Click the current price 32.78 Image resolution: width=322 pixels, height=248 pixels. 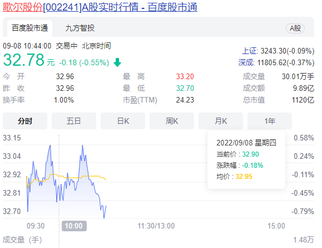pyautogui.click(x=23, y=60)
